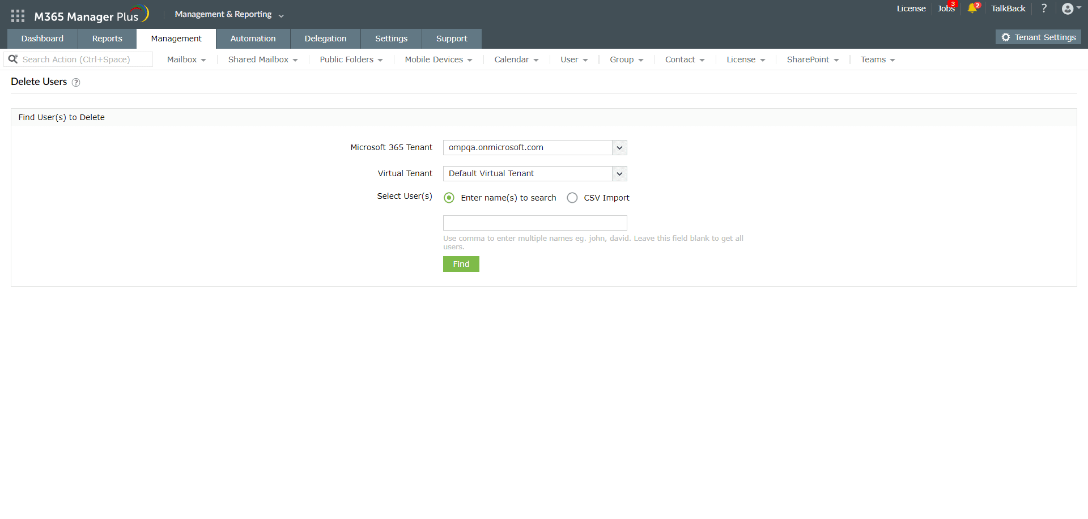Open the Microsoft 365 Tenant dropdown
This screenshot has width=1088, height=519.
(535, 147)
